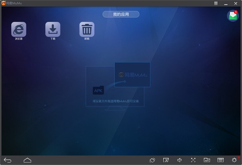
Task: Go to the Android home screen
Action: pos(27,160)
